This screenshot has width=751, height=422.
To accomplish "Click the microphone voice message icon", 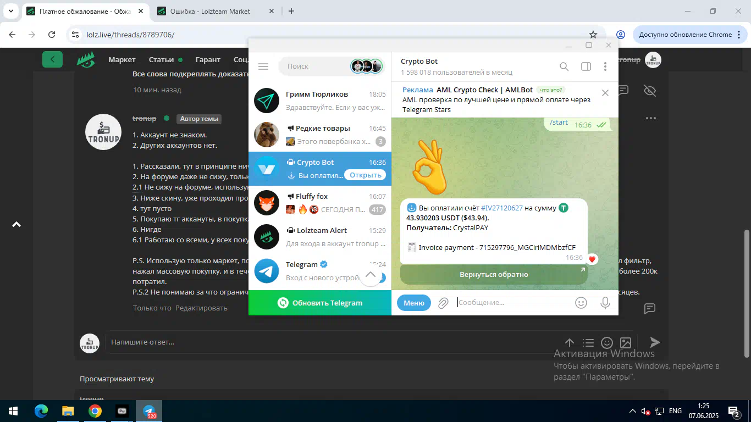I will pos(605,303).
